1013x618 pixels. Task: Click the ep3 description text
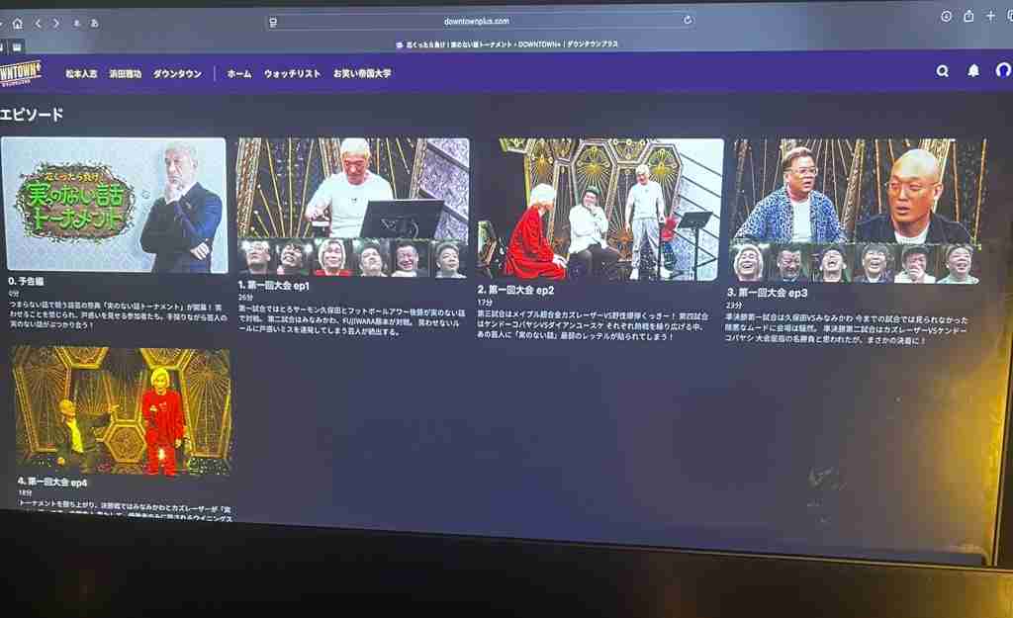click(847, 329)
